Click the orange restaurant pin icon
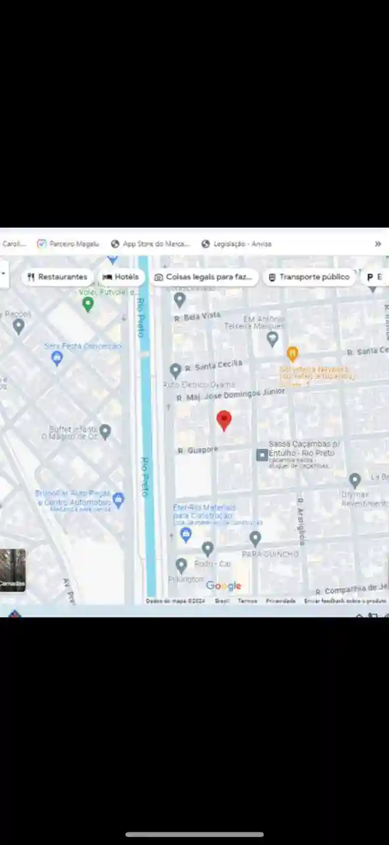 [293, 354]
